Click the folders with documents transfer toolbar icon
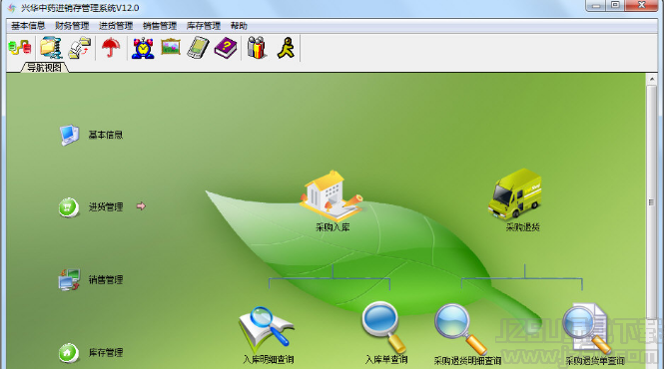Viewport: 665px width, 369px height. tap(80, 48)
